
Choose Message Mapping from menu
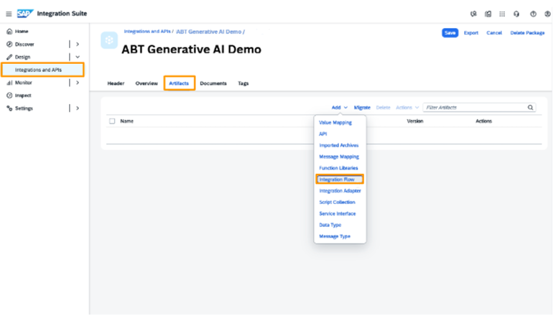click(339, 157)
